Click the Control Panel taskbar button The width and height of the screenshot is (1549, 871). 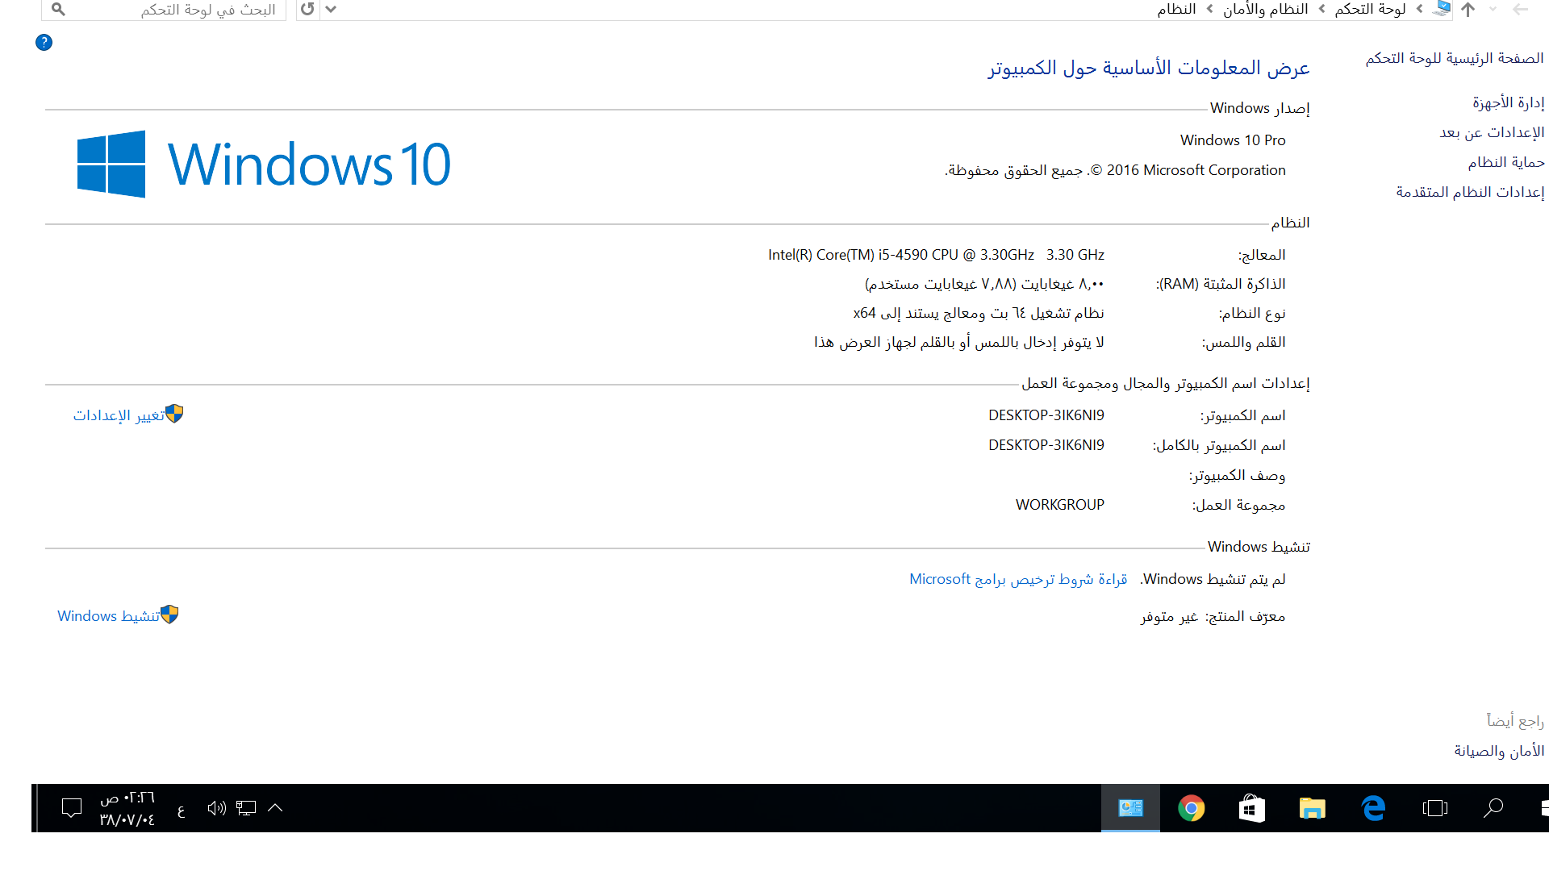(1130, 808)
